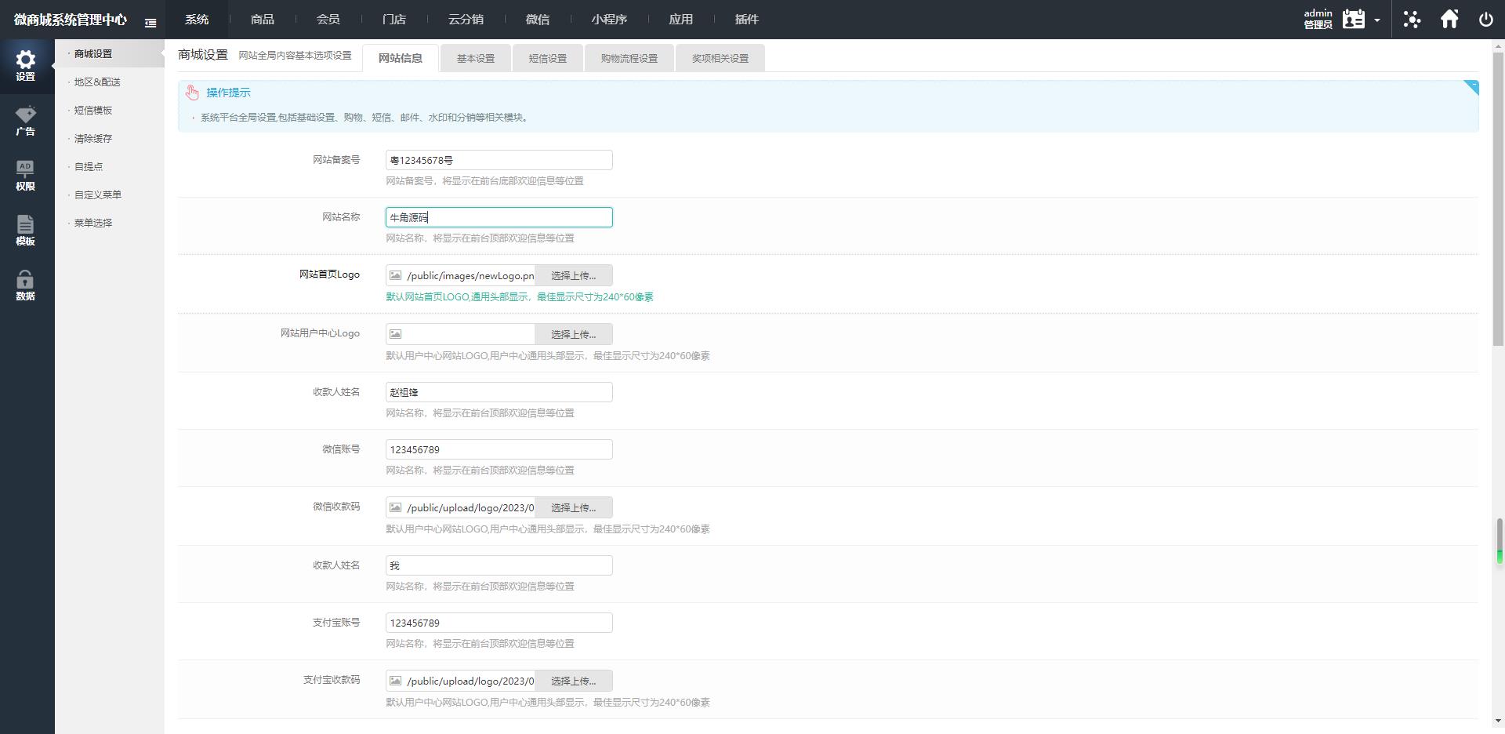The image size is (1505, 734).
Task: Select 自定义菜单 in the submenu
Action: [98, 194]
